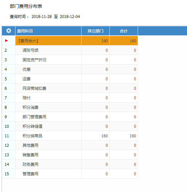Select the 部门管理费用 row

point(70,117)
